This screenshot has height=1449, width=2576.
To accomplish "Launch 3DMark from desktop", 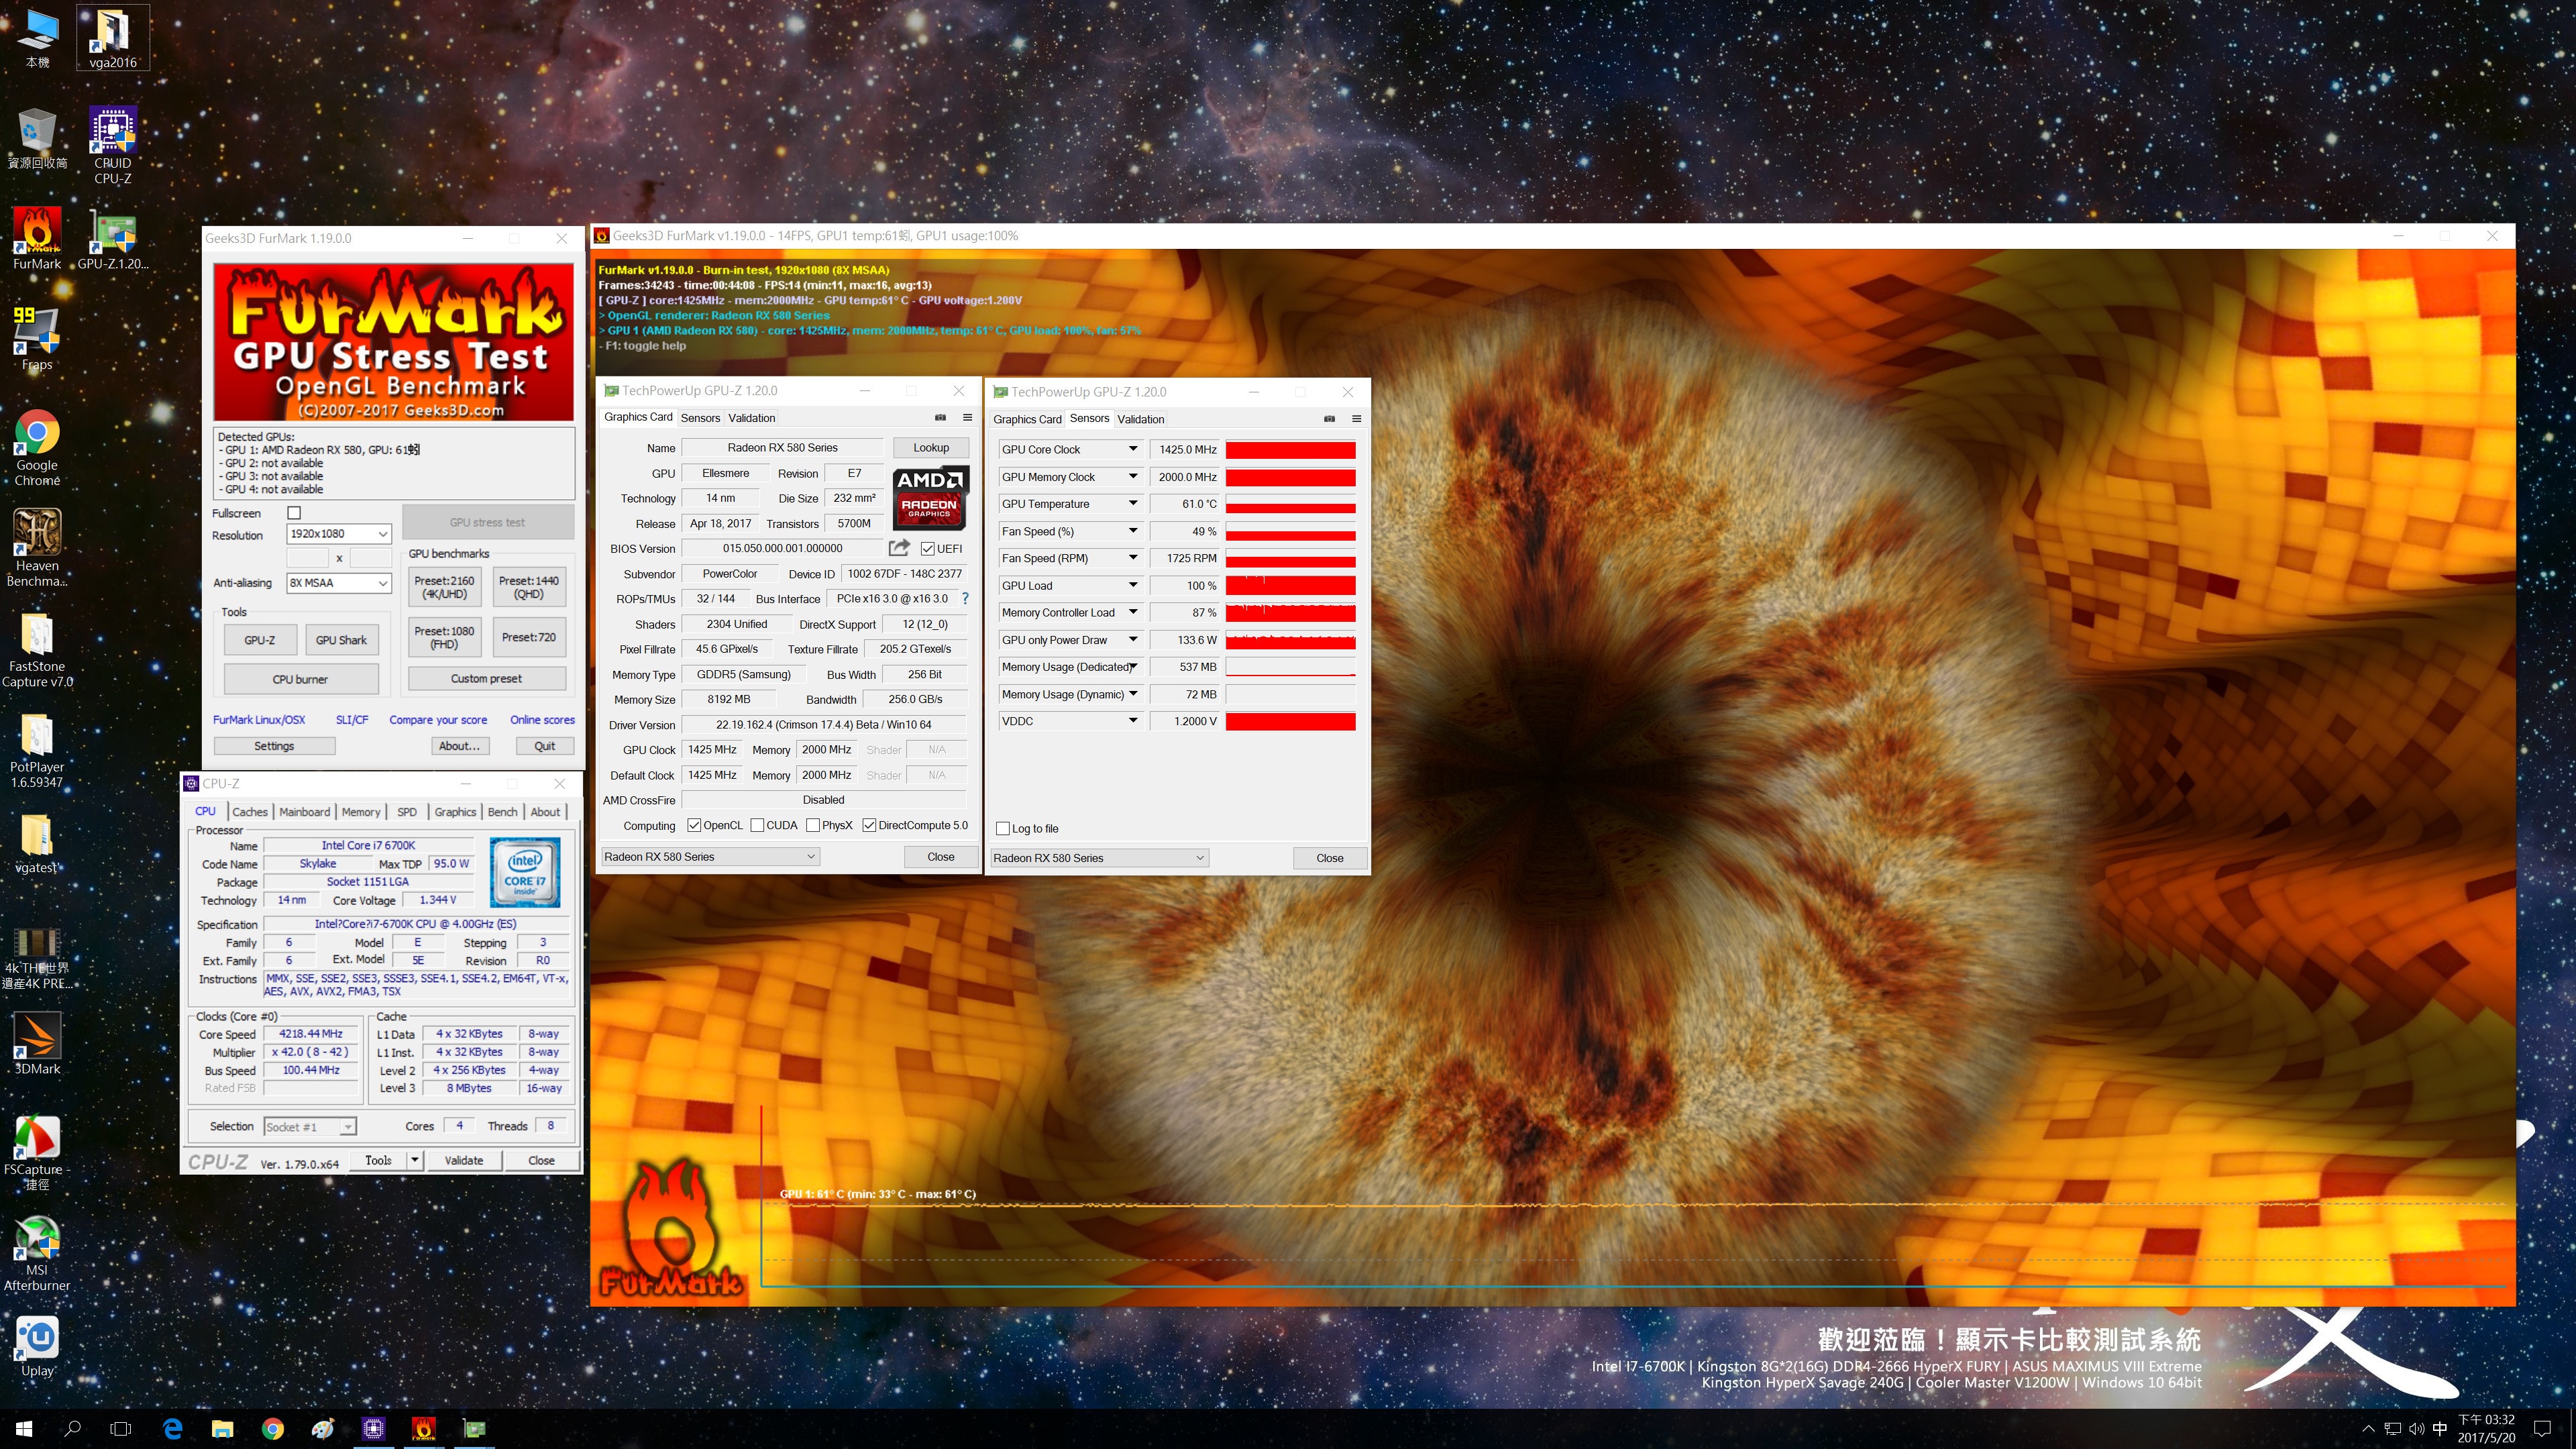I will (x=37, y=1043).
